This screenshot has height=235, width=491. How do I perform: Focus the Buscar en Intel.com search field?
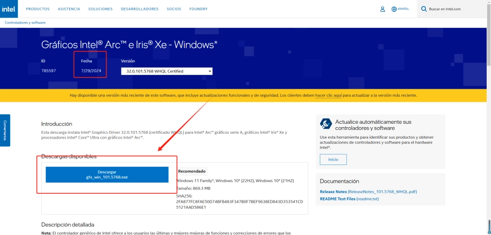pos(454,9)
